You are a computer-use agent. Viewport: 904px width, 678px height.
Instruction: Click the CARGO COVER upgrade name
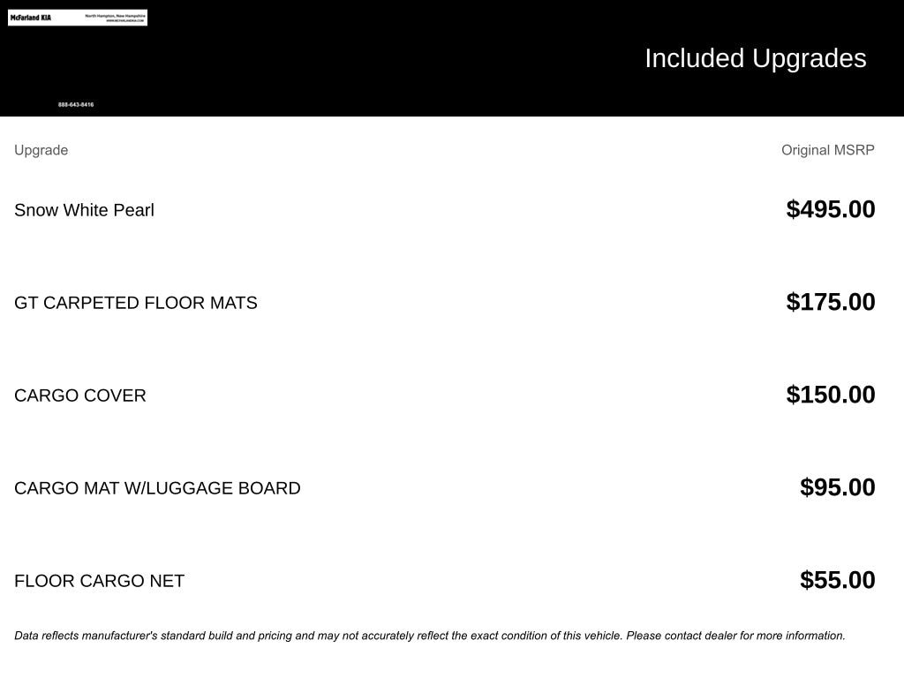pos(80,395)
